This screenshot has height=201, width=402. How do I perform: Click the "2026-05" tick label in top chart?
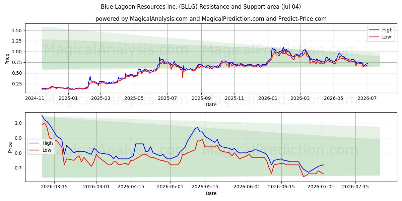[x=333, y=98]
